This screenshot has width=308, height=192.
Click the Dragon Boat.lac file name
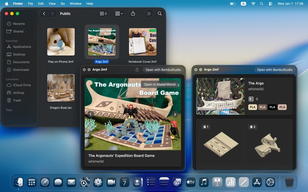point(61,108)
